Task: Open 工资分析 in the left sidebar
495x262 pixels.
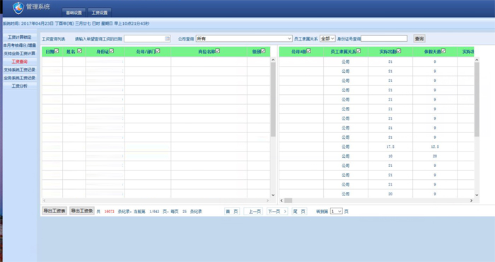Action: pos(20,86)
